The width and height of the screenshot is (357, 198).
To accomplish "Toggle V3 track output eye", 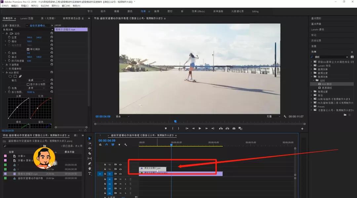I will point(120,165).
